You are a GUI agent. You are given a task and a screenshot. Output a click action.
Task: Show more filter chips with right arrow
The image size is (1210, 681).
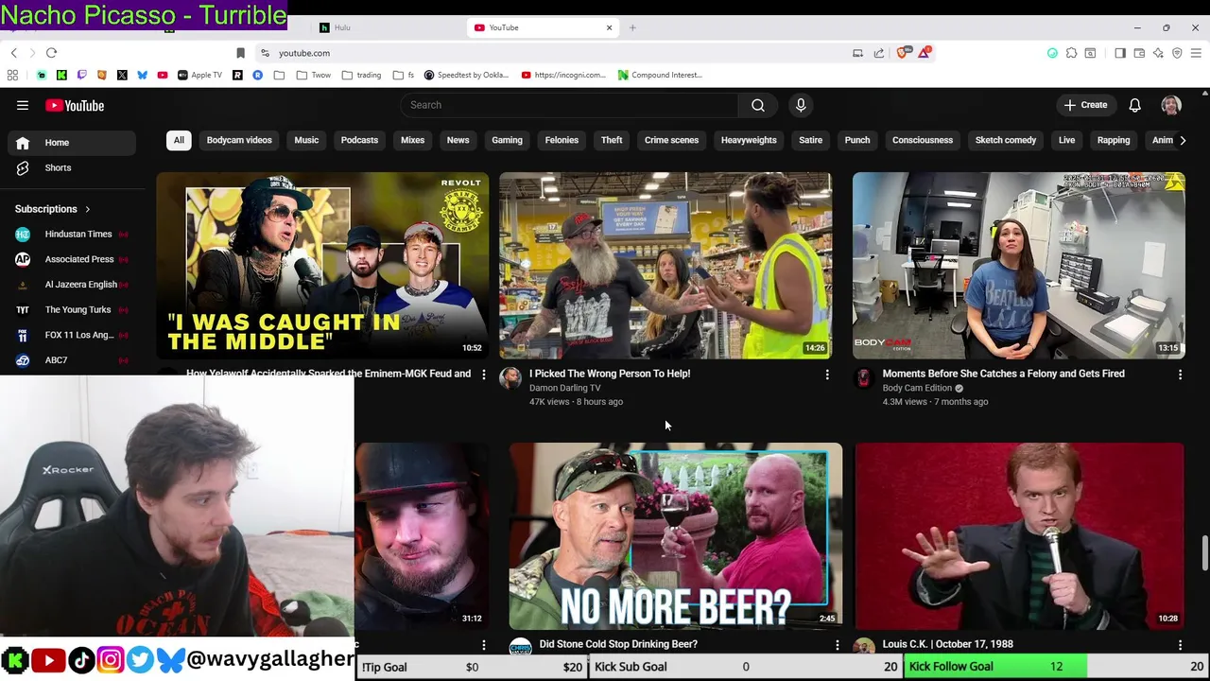1182,140
